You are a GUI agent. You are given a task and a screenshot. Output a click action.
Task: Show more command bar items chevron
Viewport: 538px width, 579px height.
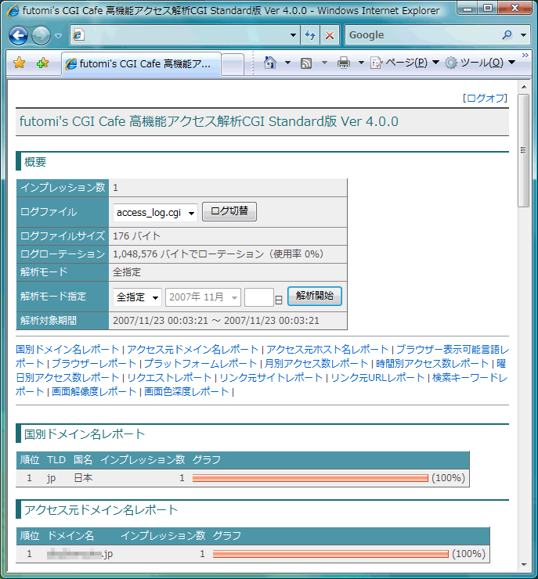(525, 55)
